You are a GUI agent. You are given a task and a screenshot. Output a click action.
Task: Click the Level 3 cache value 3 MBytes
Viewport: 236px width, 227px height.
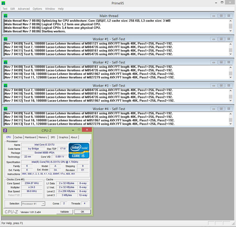click(x=67, y=195)
